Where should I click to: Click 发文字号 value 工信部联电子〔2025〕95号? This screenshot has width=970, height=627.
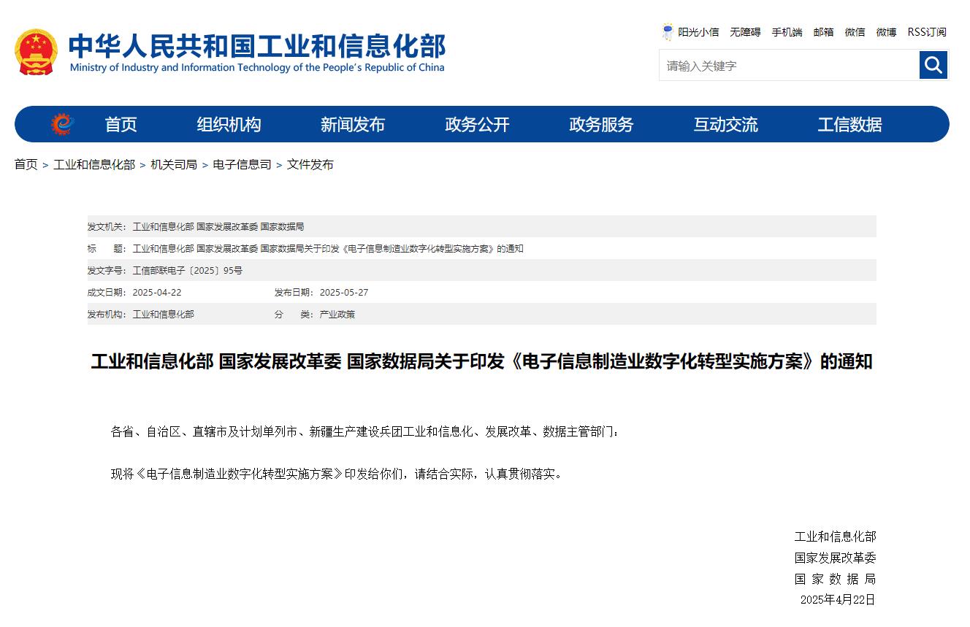click(188, 271)
